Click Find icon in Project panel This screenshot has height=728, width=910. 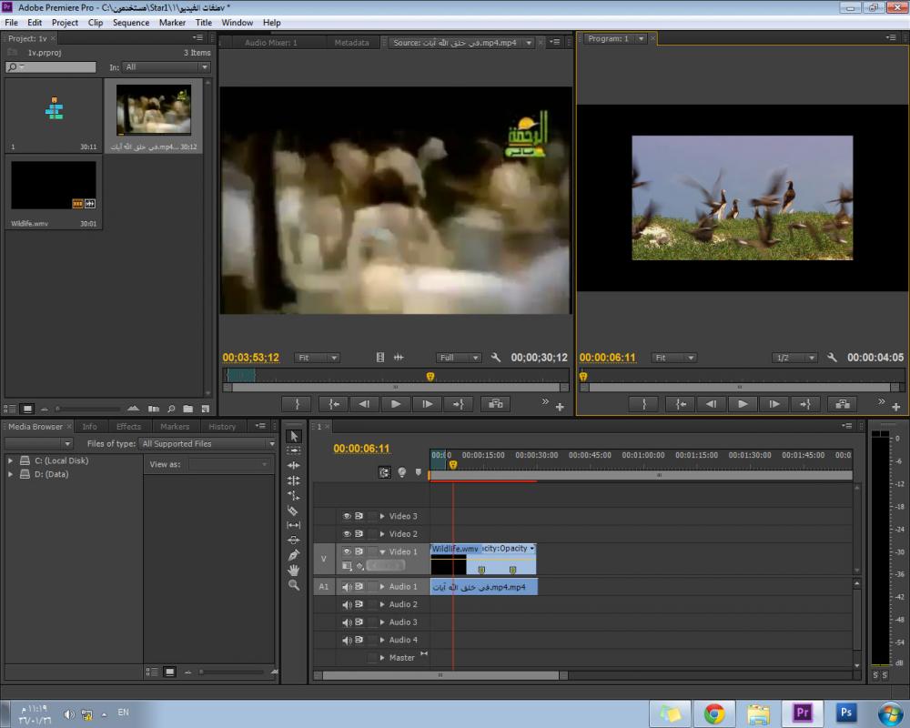(x=171, y=409)
